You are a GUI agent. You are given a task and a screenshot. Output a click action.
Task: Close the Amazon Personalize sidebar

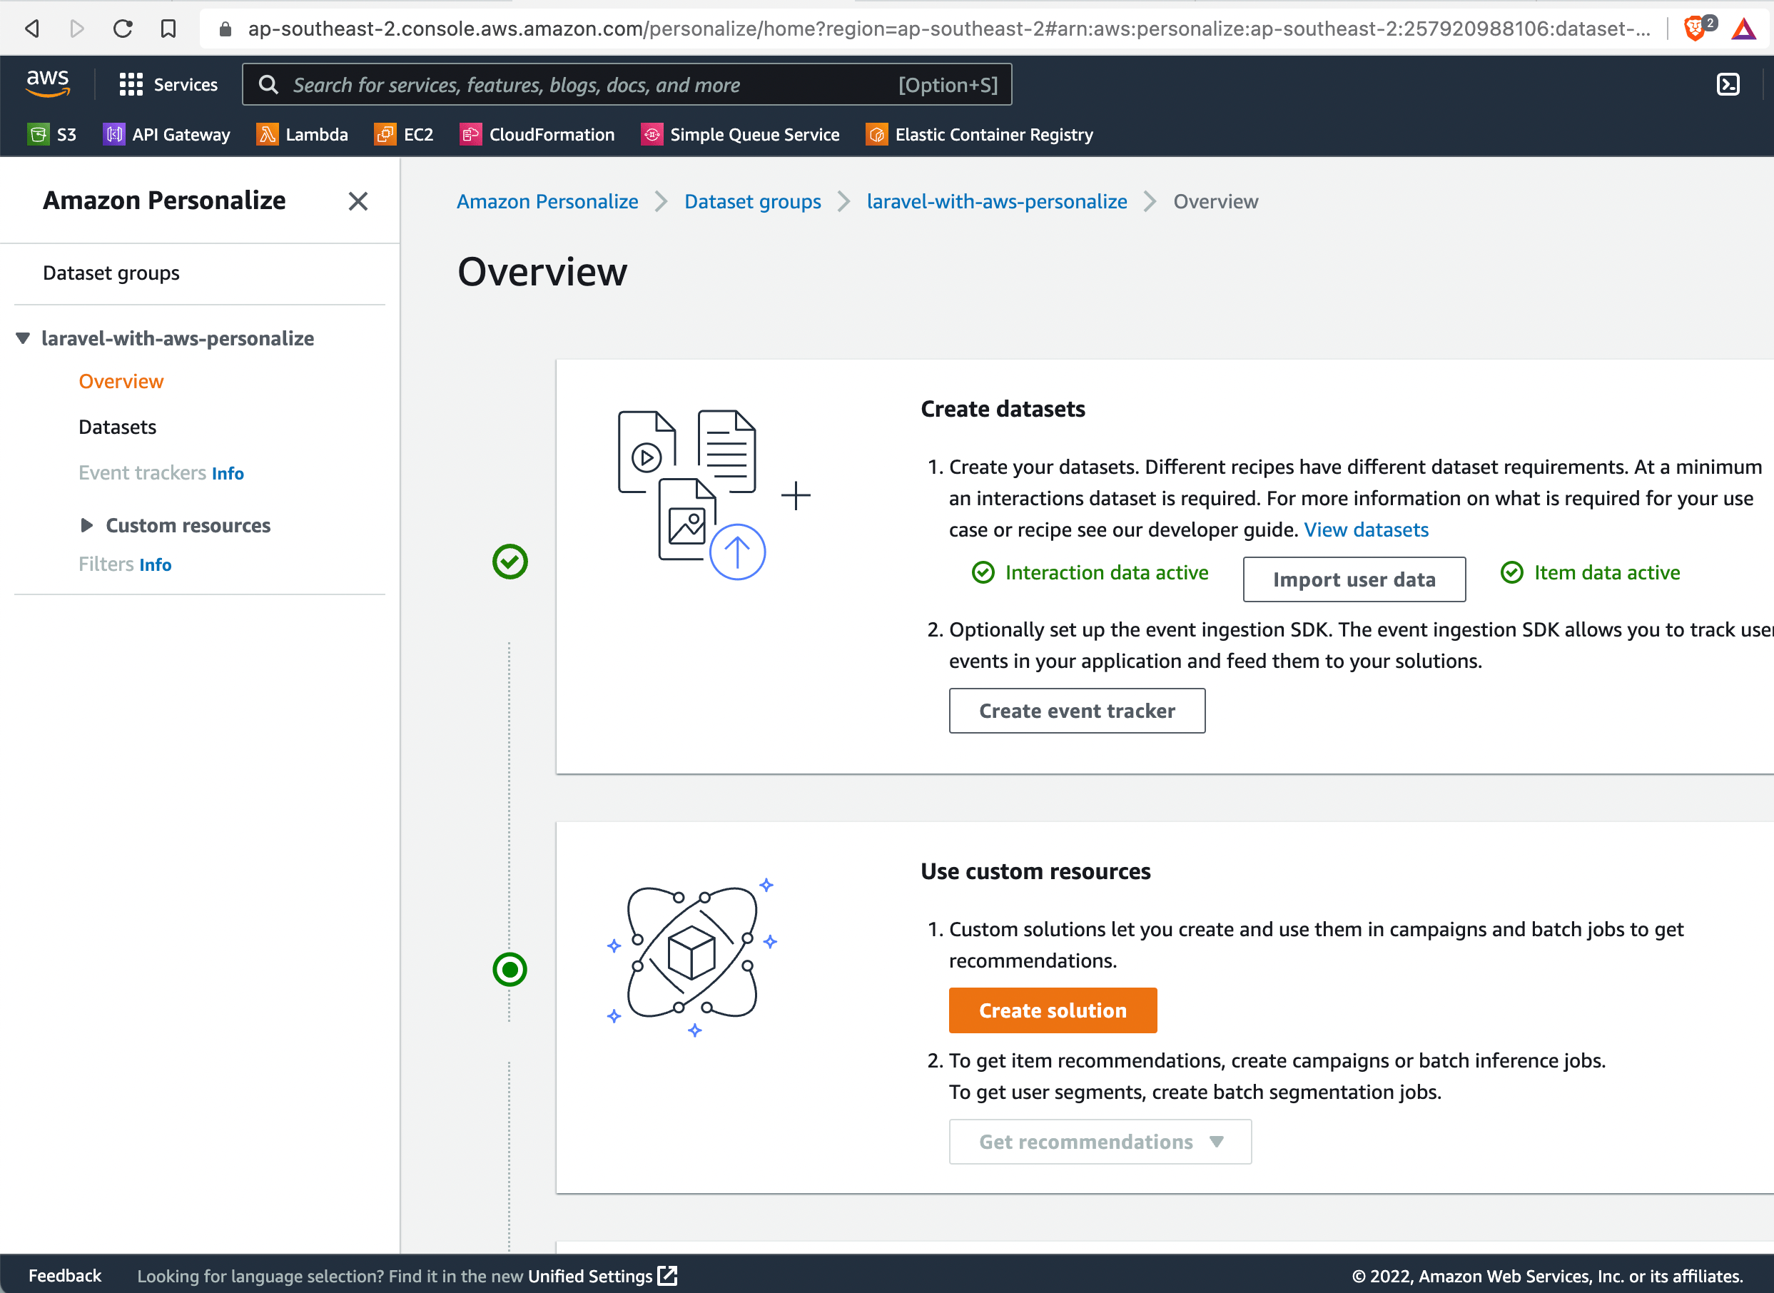358,201
